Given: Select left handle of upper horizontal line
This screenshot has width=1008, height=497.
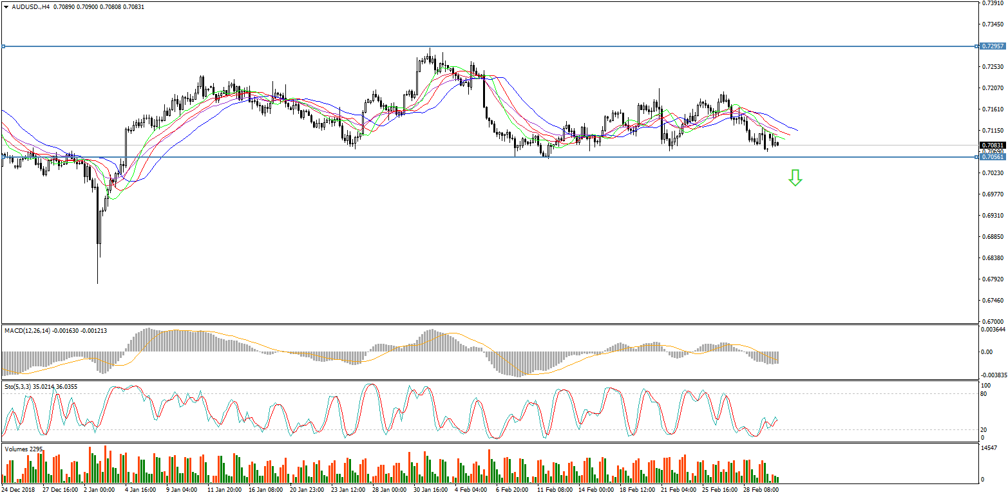Looking at the screenshot, I should [x=3, y=46].
